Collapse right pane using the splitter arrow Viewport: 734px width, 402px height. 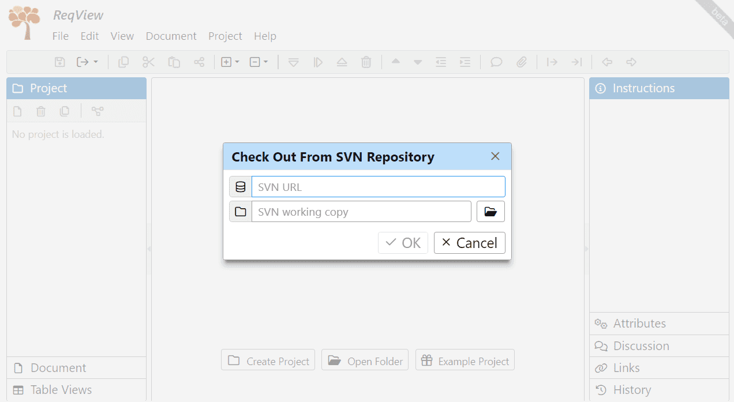tap(587, 249)
